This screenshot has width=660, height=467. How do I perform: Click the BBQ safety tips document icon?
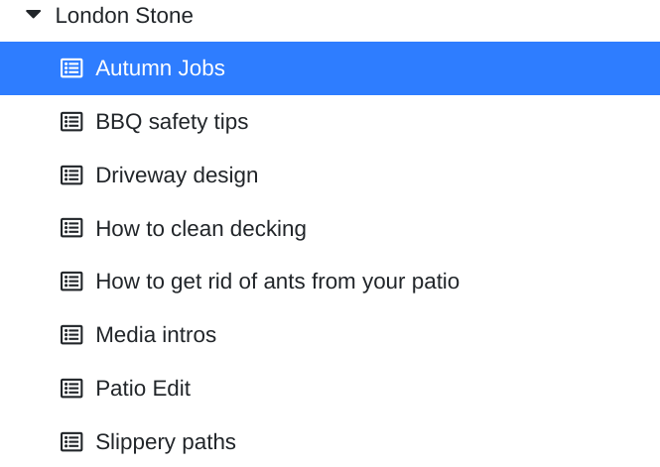coord(71,122)
